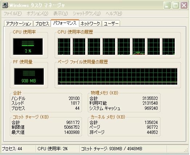Click the kernel memory 合計 value 135624

[151, 122]
